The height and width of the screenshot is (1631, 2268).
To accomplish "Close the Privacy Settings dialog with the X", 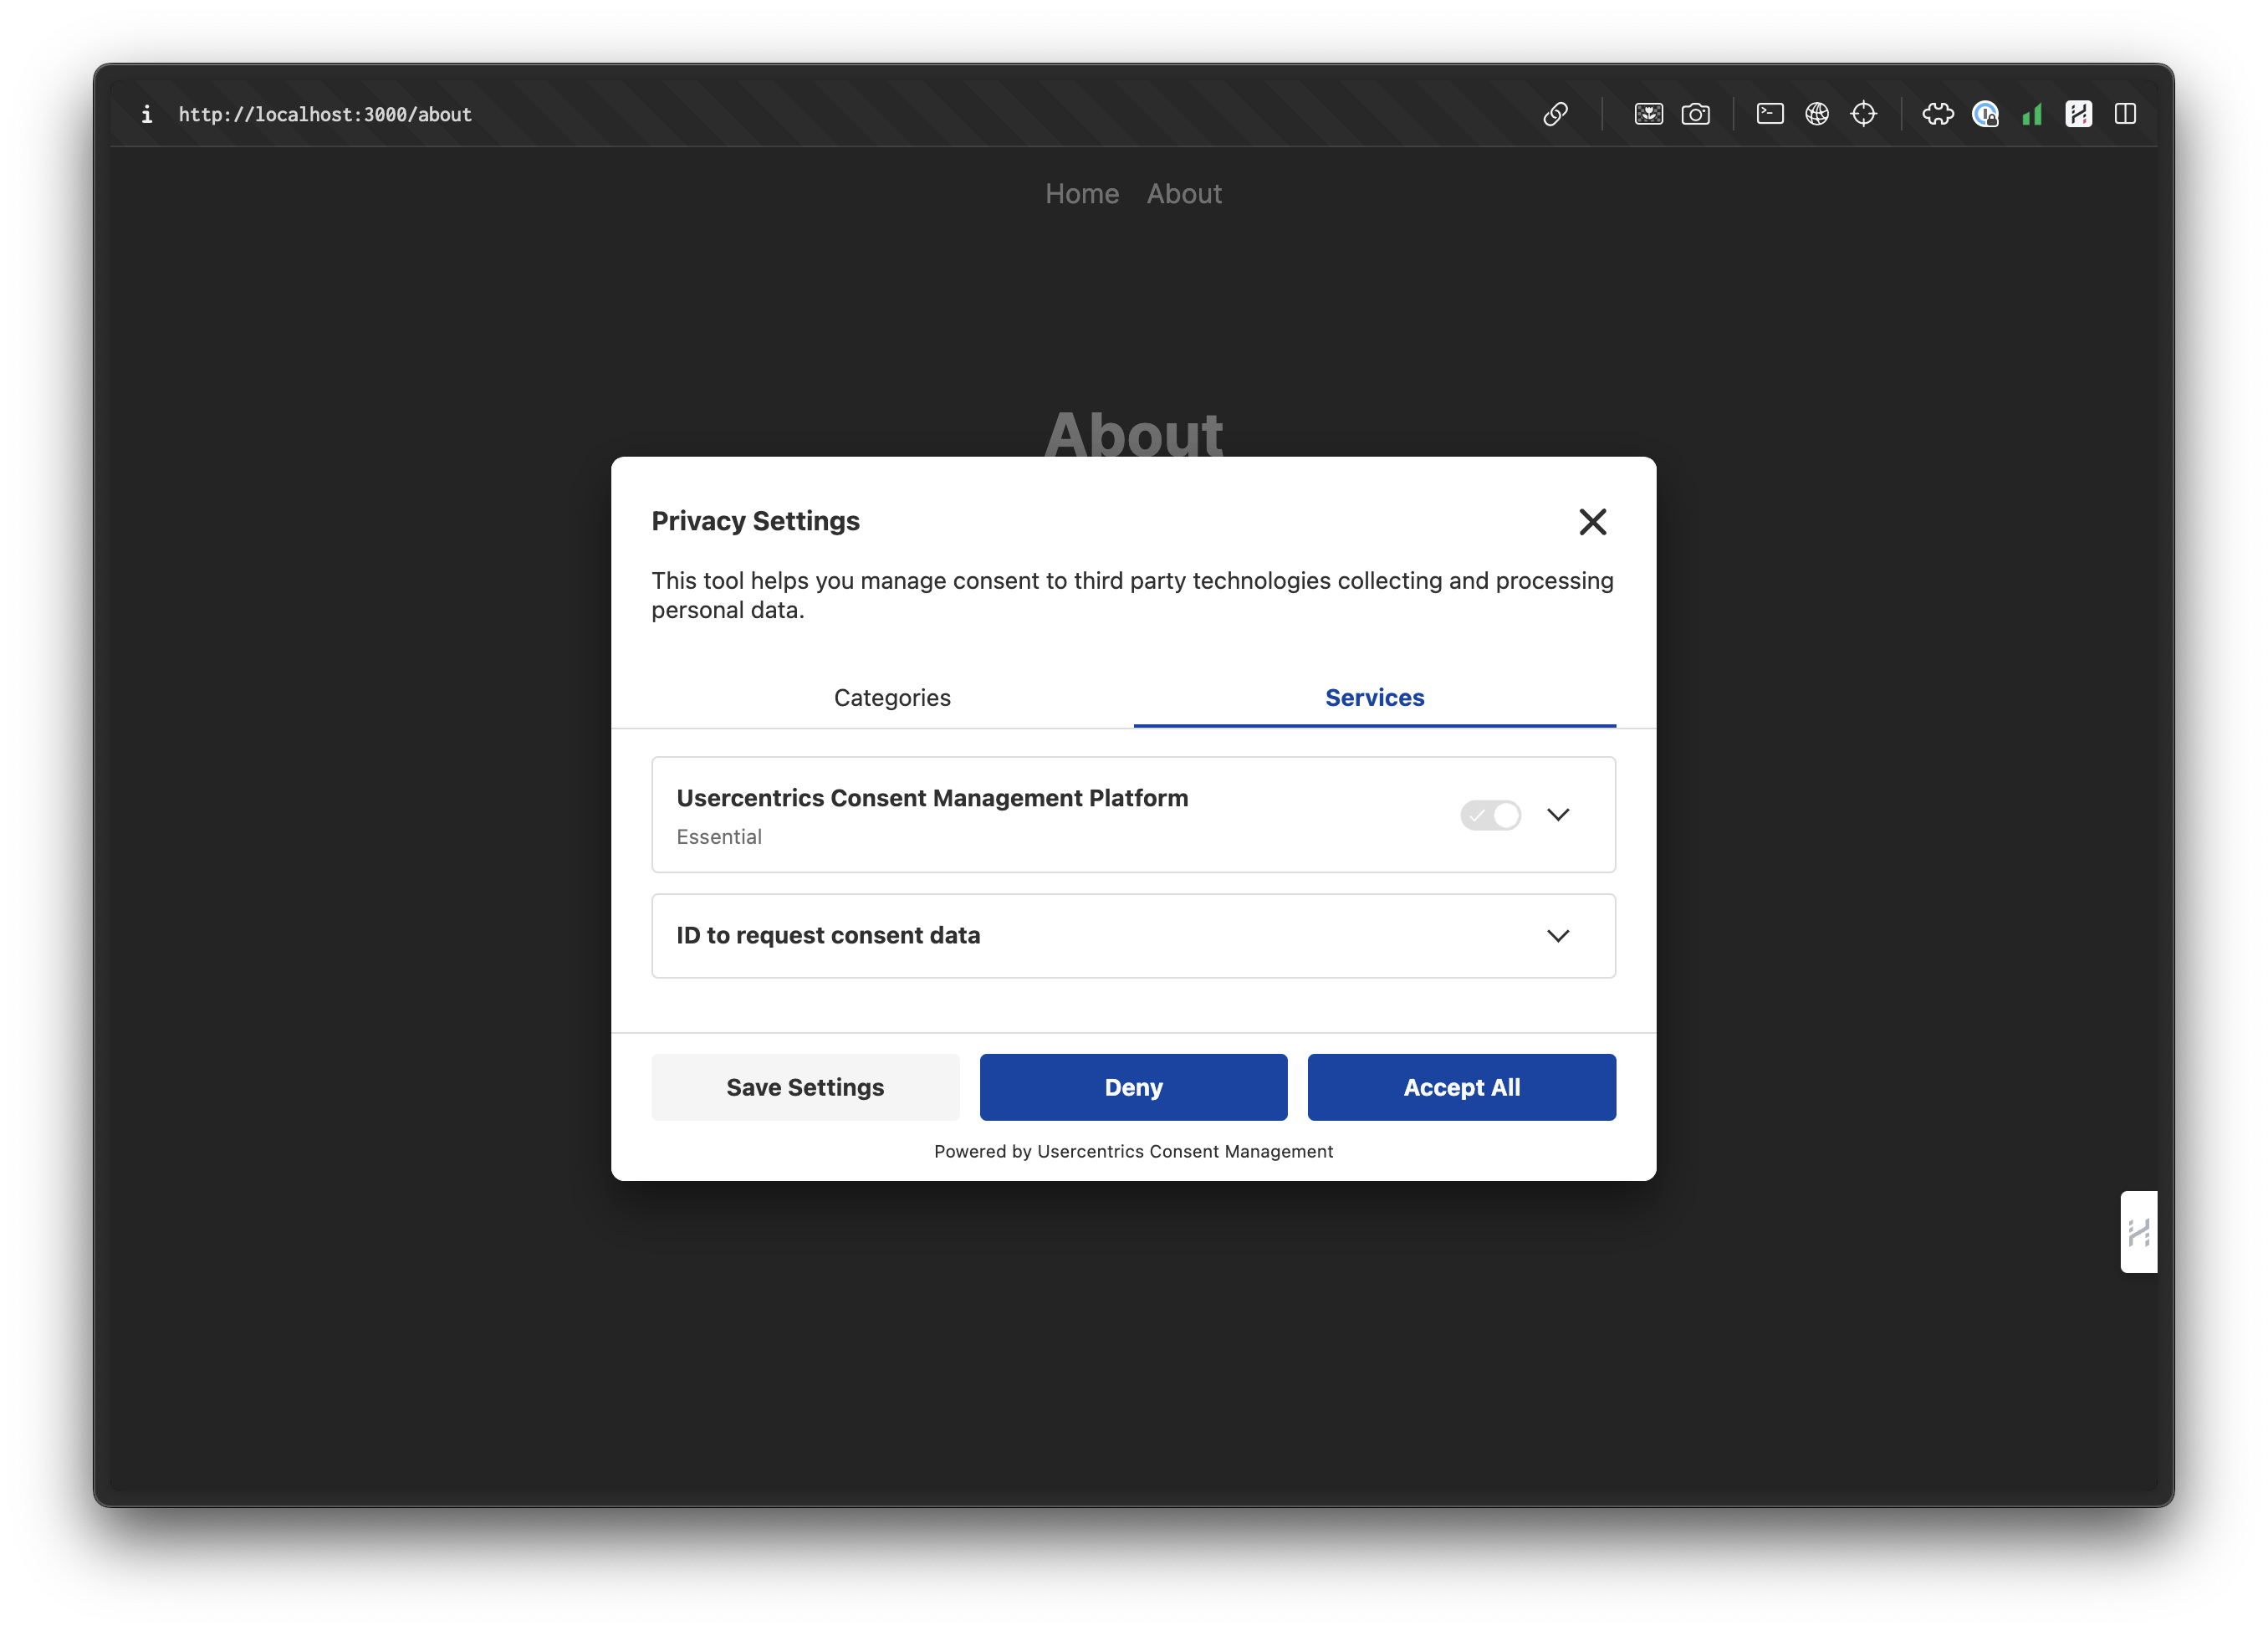I will click(x=1592, y=521).
